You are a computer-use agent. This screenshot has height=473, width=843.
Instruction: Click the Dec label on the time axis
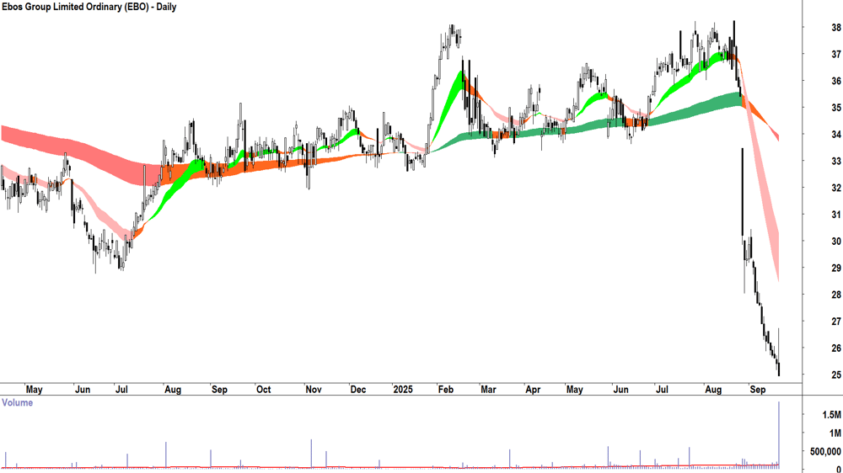pos(358,389)
